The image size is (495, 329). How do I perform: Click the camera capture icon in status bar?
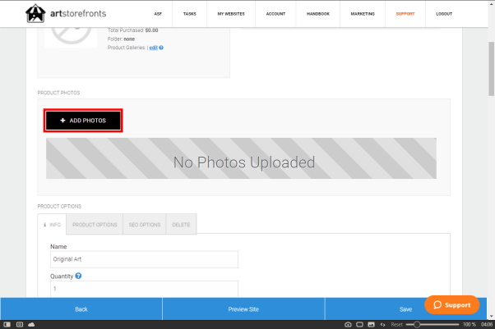[348, 325]
